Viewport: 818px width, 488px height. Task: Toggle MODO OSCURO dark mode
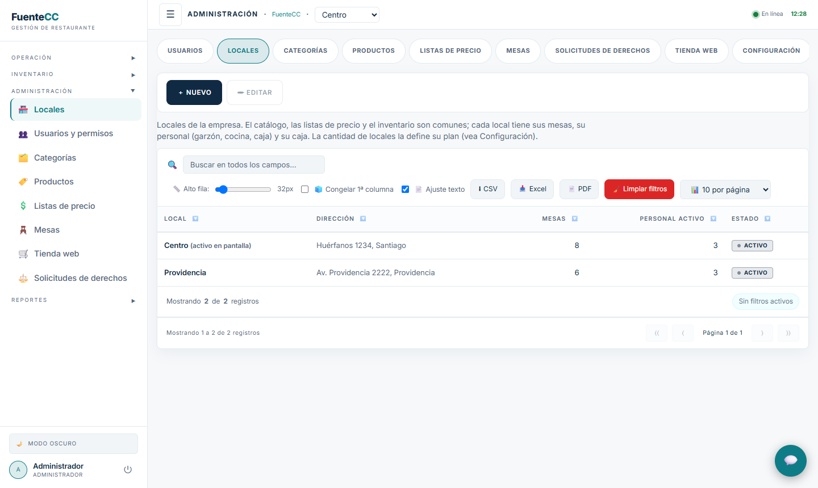coord(73,444)
